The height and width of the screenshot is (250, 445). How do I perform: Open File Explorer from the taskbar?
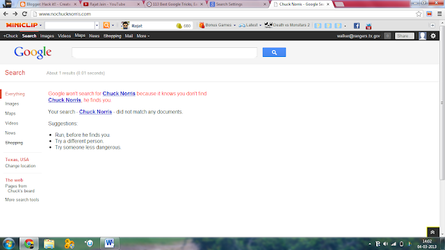pyautogui.click(x=49, y=244)
